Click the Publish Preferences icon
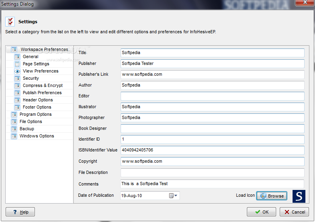The height and width of the screenshot is (222, 315). tap(17, 93)
